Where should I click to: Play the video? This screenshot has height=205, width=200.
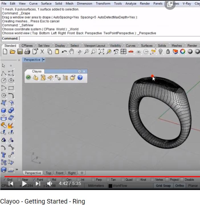[x=25, y=184]
